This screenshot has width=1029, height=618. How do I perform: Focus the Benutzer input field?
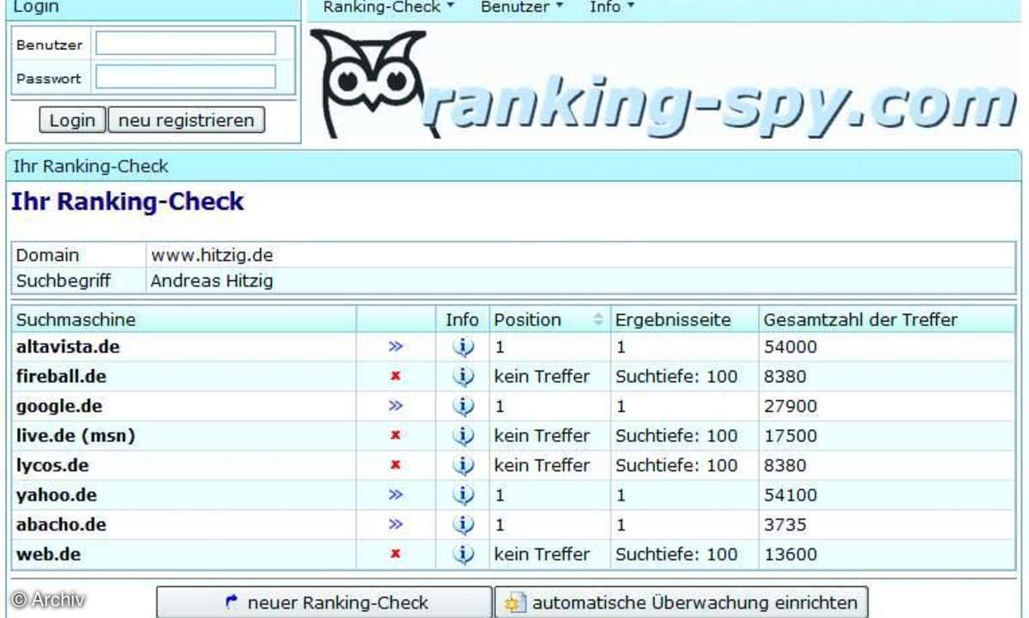185,43
